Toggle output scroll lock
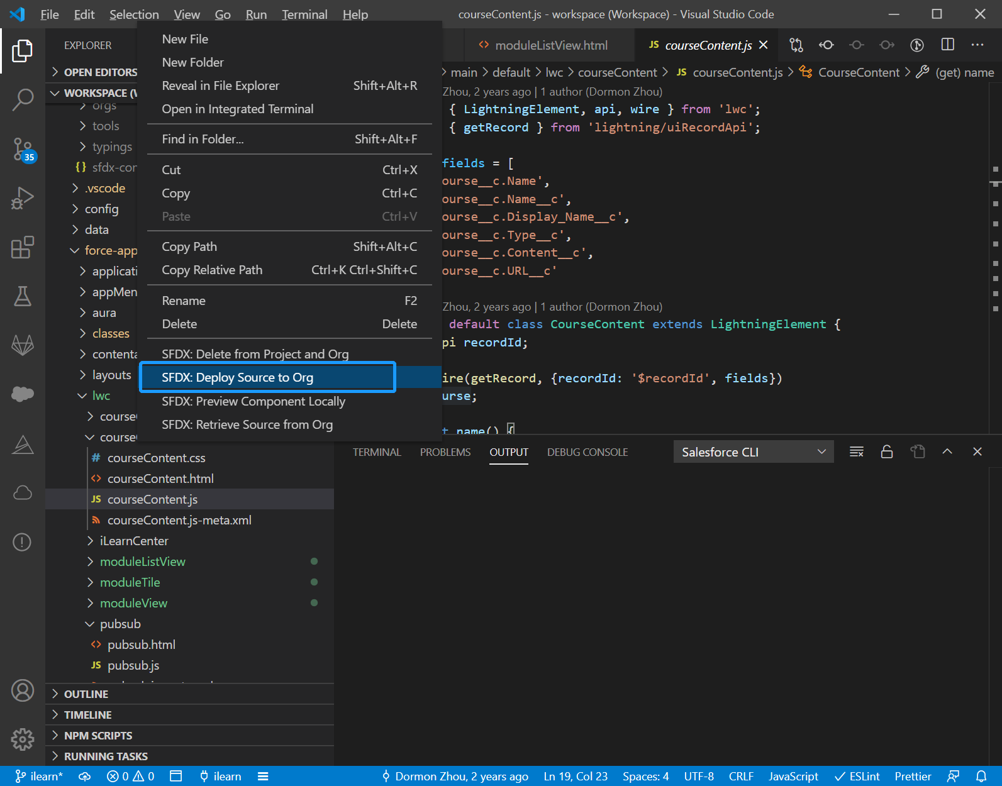 [887, 451]
